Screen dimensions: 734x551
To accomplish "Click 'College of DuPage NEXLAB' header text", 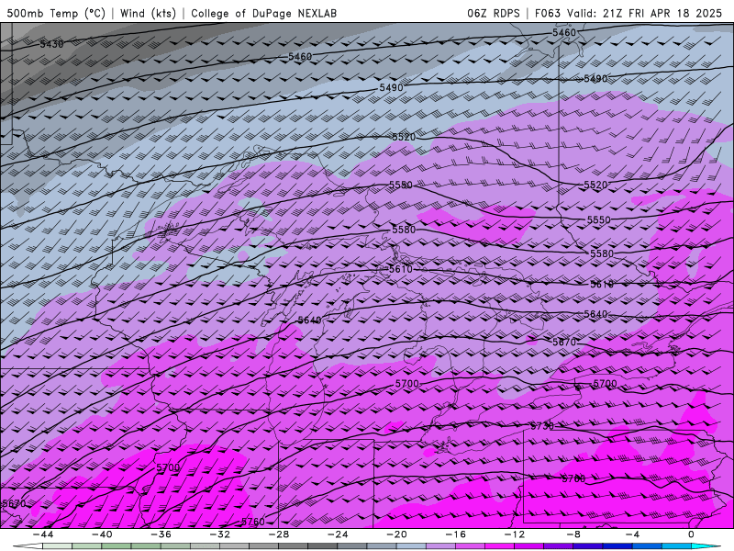I will click(263, 13).
